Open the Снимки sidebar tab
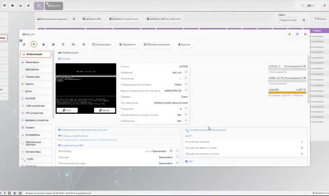Viewport: 329px width, 196px height. tap(36, 127)
